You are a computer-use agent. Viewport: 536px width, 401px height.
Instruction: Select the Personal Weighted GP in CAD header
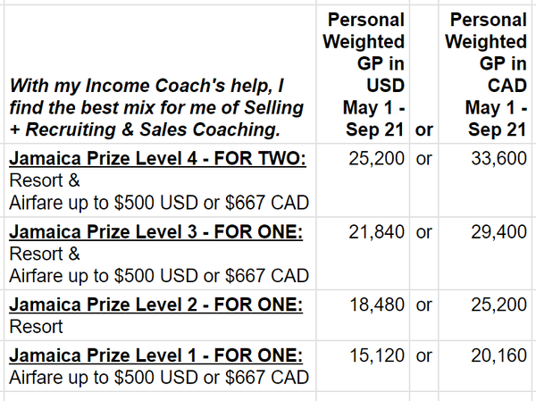click(x=487, y=74)
